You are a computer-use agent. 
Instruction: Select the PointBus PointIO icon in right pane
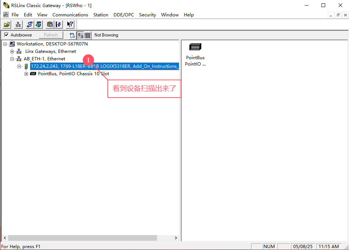point(195,47)
